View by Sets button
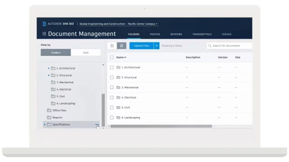This screenshot has height=162, width=289. (x=86, y=53)
